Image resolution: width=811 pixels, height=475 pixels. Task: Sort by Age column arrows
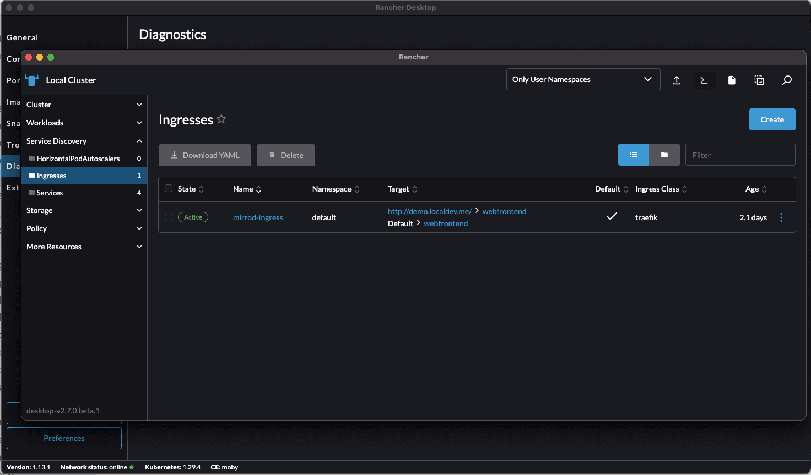point(764,189)
